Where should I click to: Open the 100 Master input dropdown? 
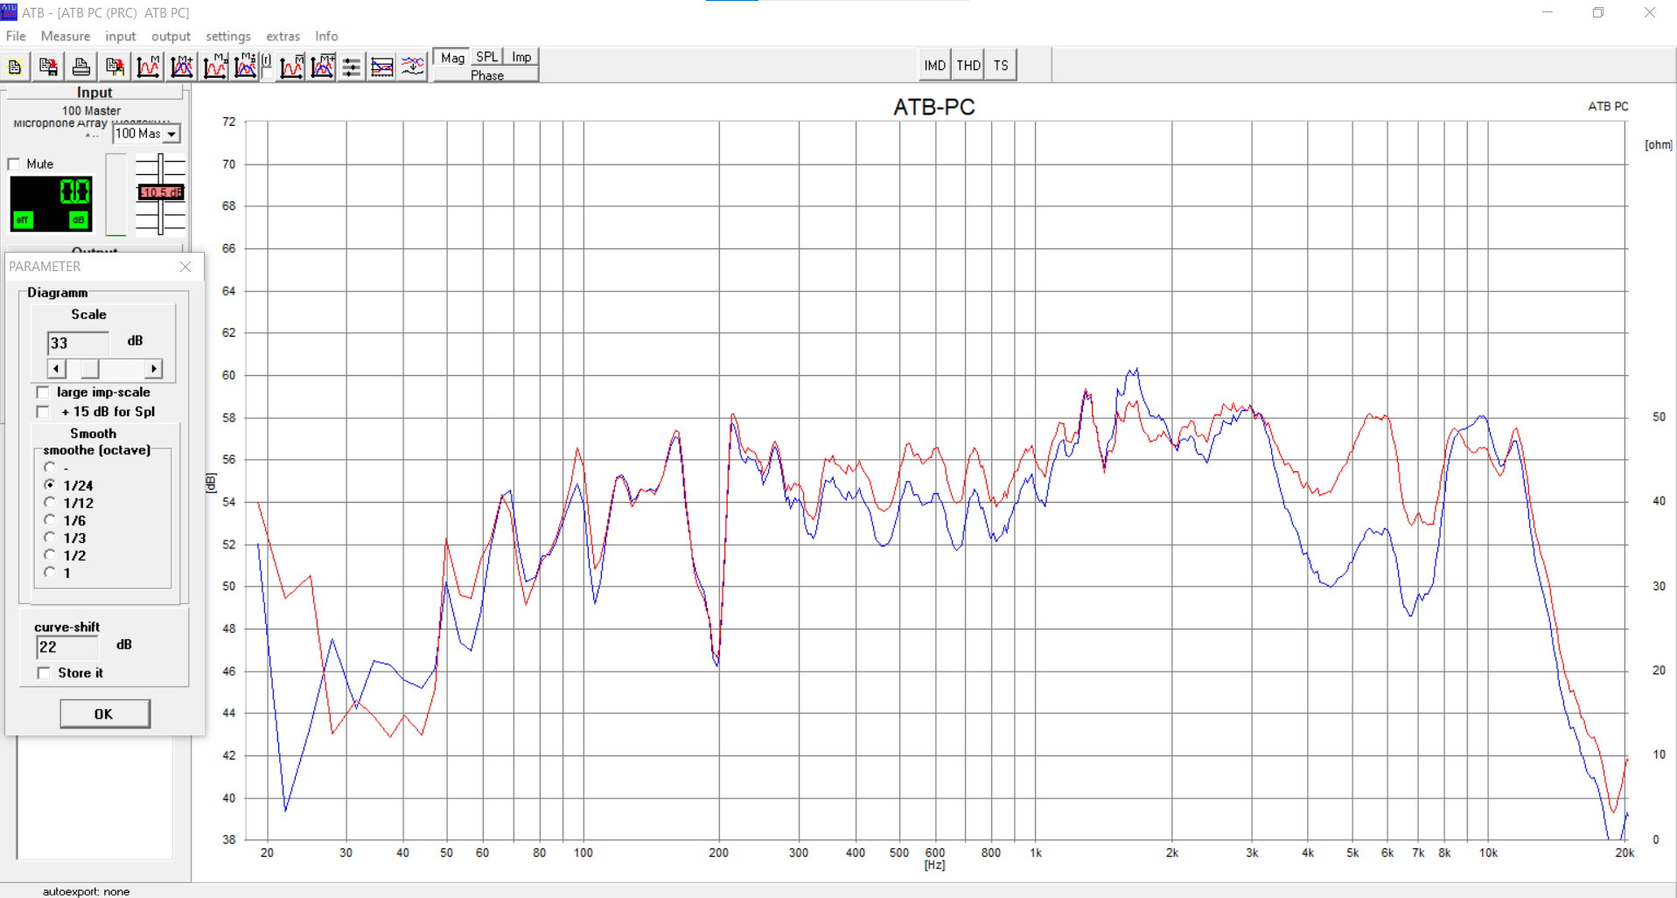tap(171, 134)
